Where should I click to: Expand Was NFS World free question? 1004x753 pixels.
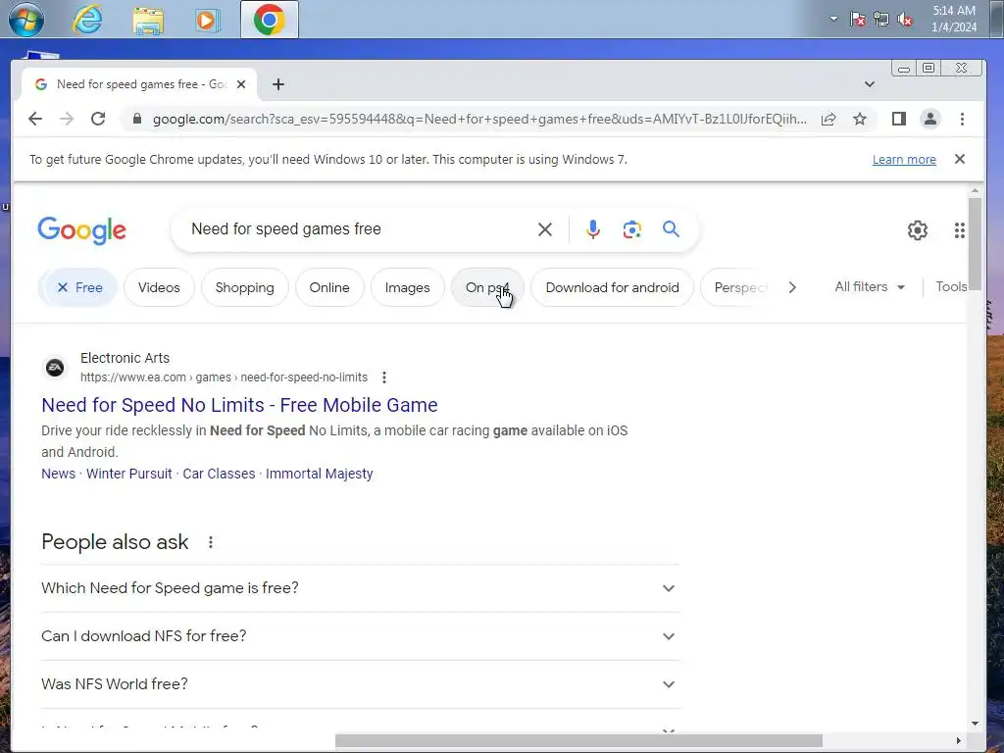pos(360,683)
